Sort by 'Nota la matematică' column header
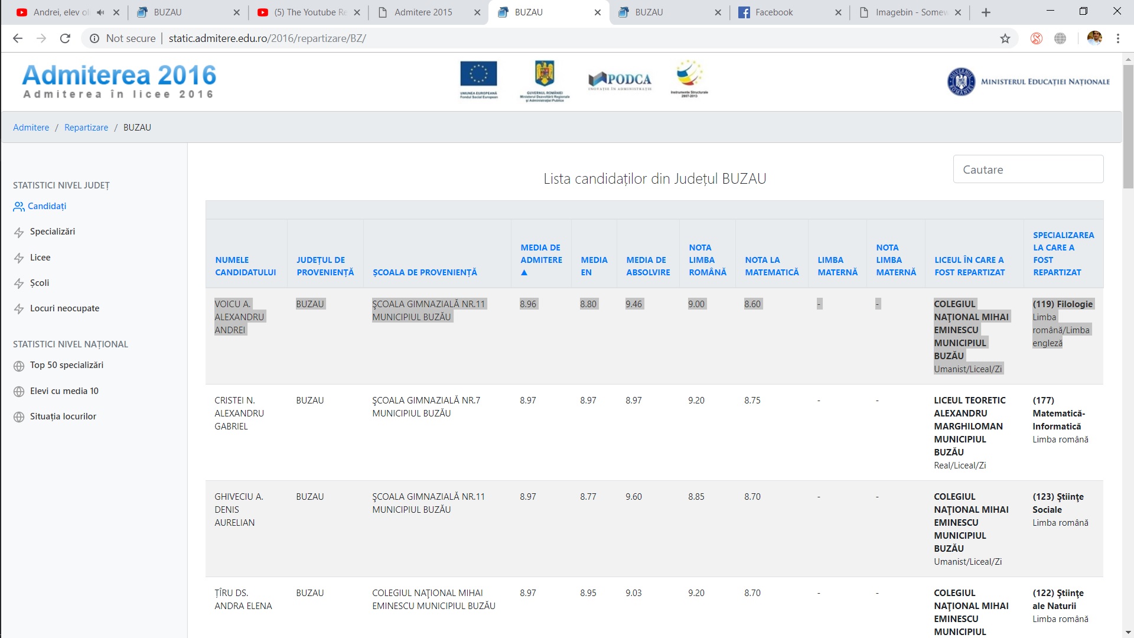Image resolution: width=1134 pixels, height=638 pixels. pyautogui.click(x=771, y=266)
